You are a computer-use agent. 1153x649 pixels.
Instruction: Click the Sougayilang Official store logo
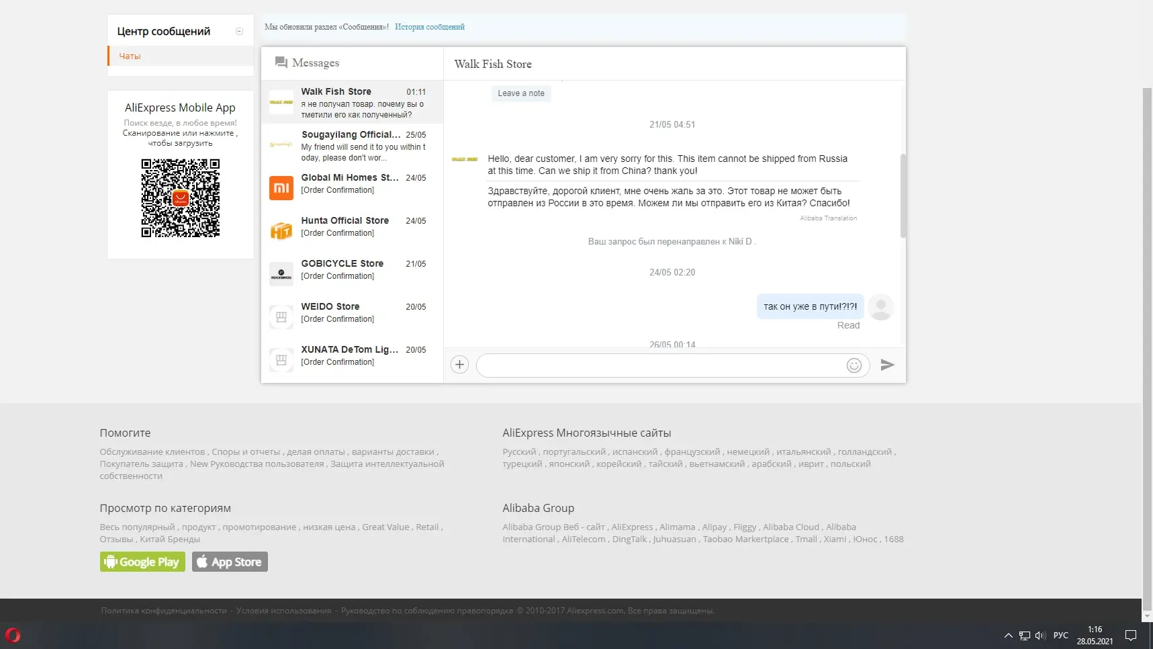coord(281,145)
